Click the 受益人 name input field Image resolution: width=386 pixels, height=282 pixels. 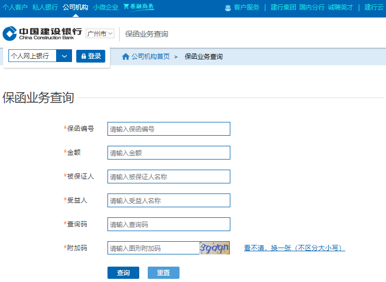click(168, 200)
